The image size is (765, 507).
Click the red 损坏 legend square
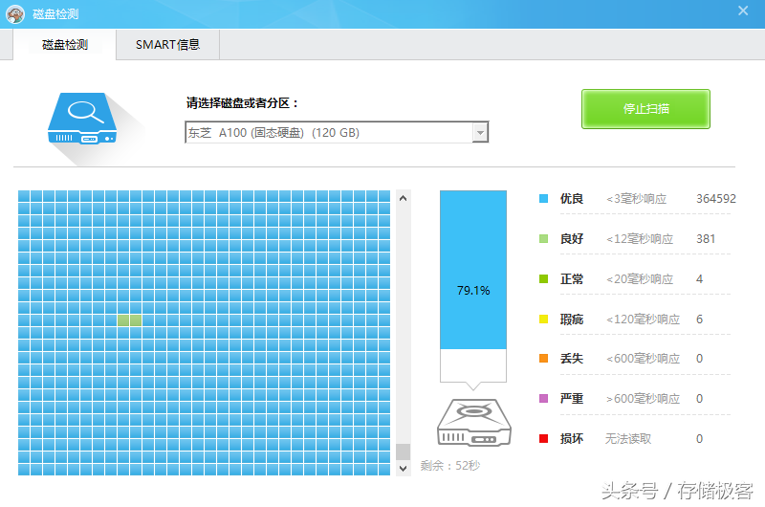[x=543, y=438]
